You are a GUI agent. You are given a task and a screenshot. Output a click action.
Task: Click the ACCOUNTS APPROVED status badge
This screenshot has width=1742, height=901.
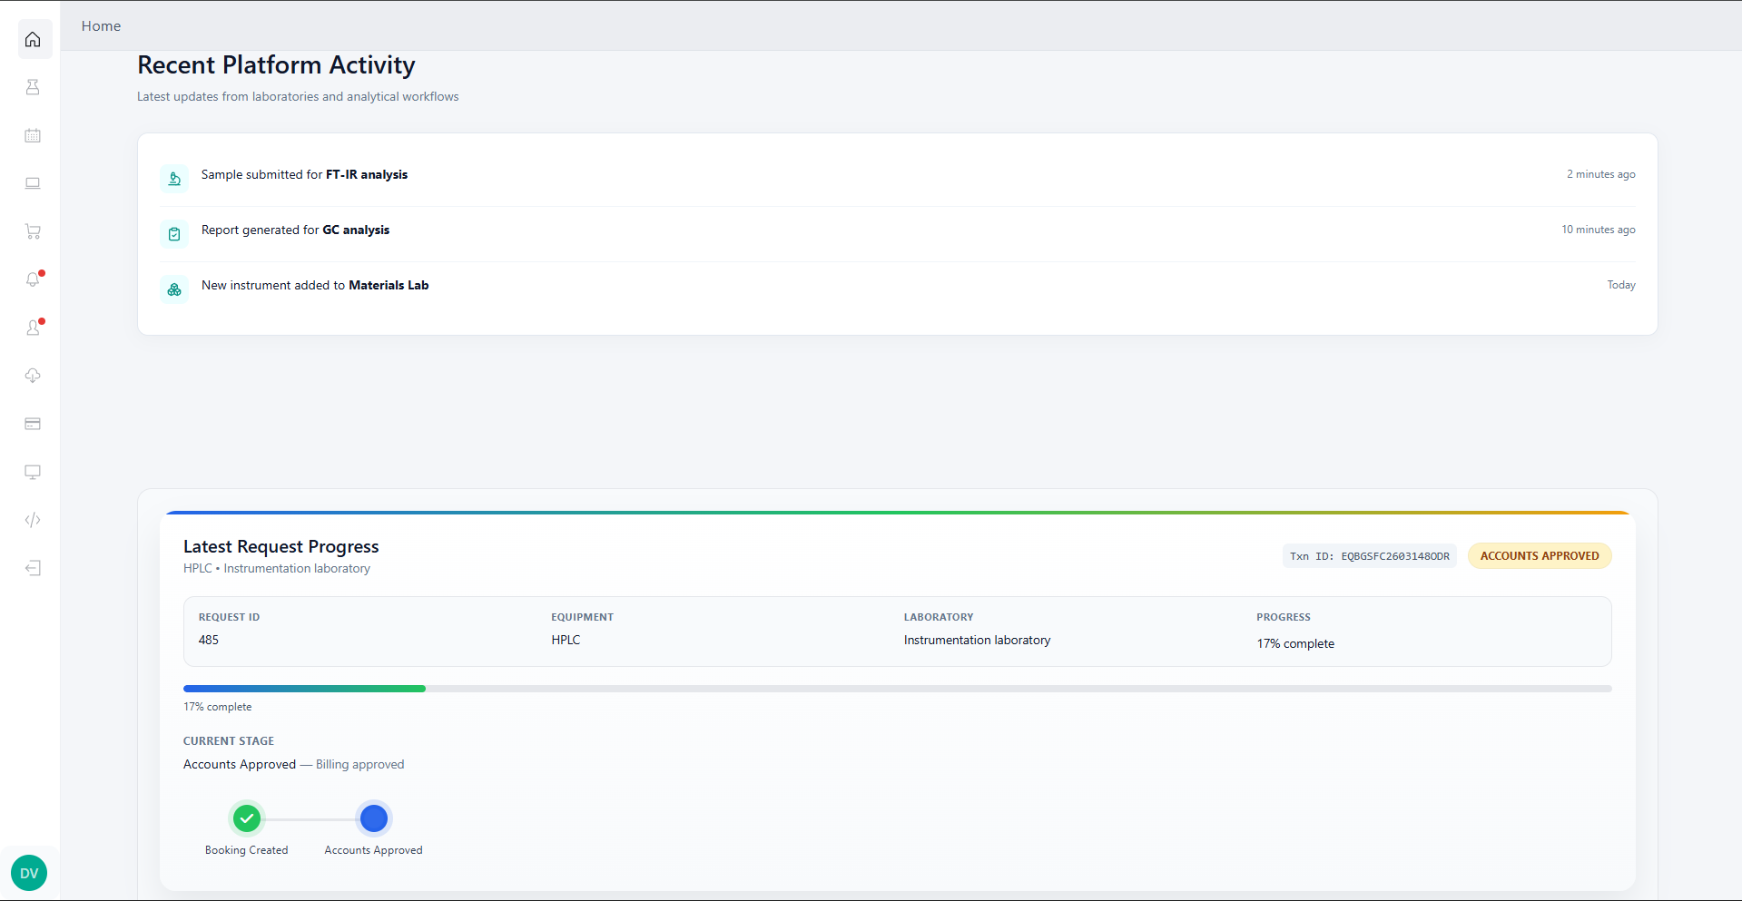1539,556
